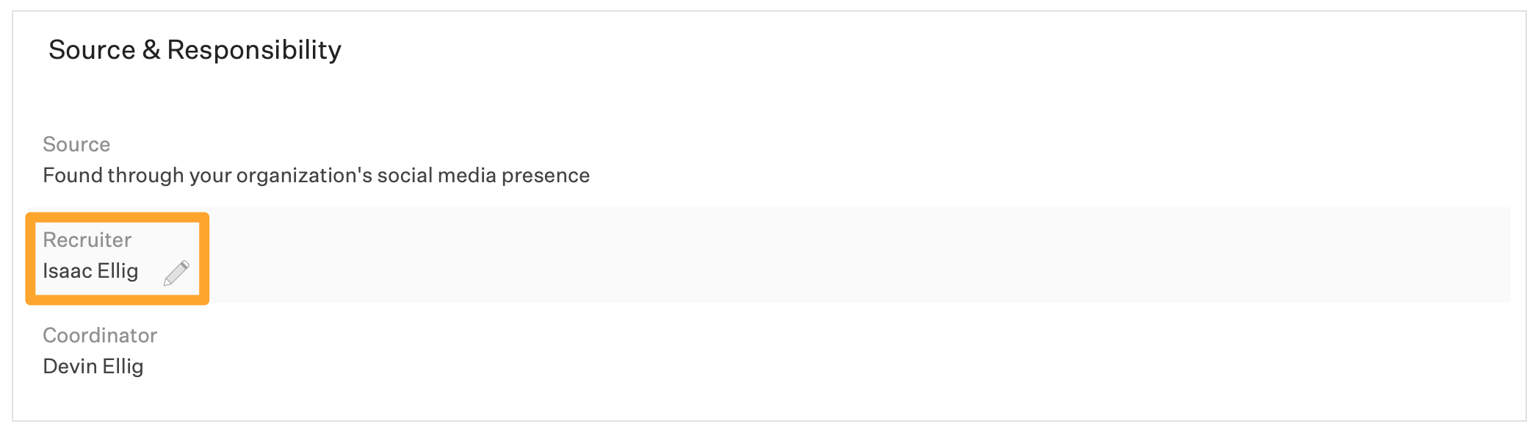The image size is (1538, 435).
Task: Click the word Source in the section heading
Action: point(92,50)
